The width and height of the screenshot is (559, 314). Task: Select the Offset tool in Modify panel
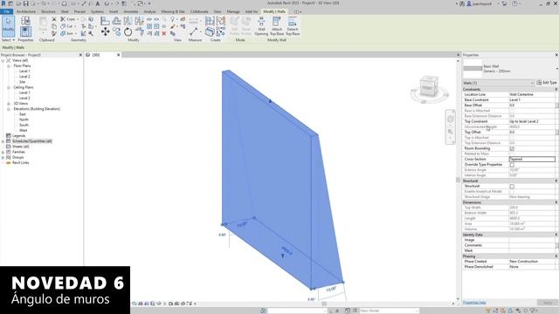(x=116, y=21)
